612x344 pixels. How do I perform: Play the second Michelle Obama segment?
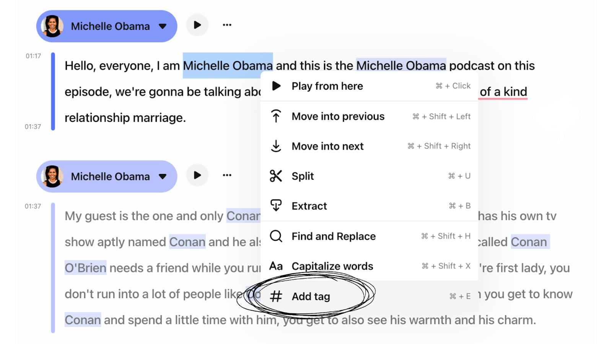tap(197, 175)
